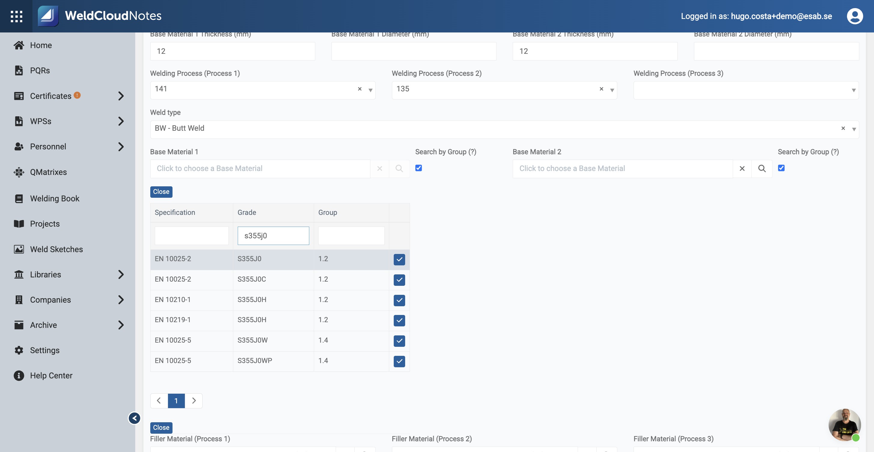Image resolution: width=874 pixels, height=452 pixels.
Task: Click the Libraries building icon
Action: coord(19,274)
